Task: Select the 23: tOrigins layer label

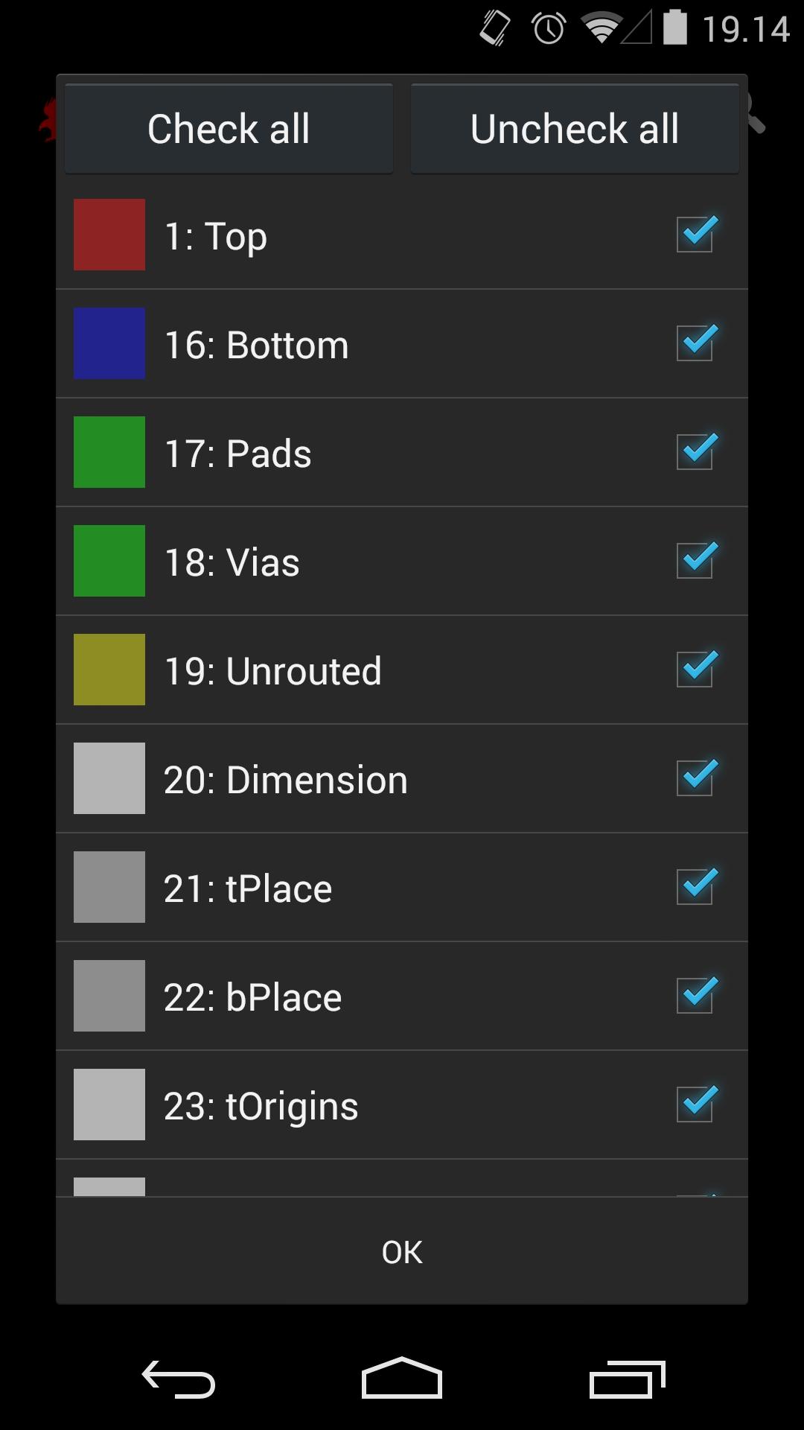Action: 261,1106
